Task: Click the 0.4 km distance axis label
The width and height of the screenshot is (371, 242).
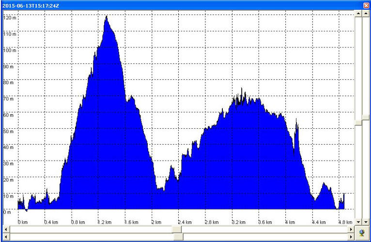Action: (x=51, y=222)
